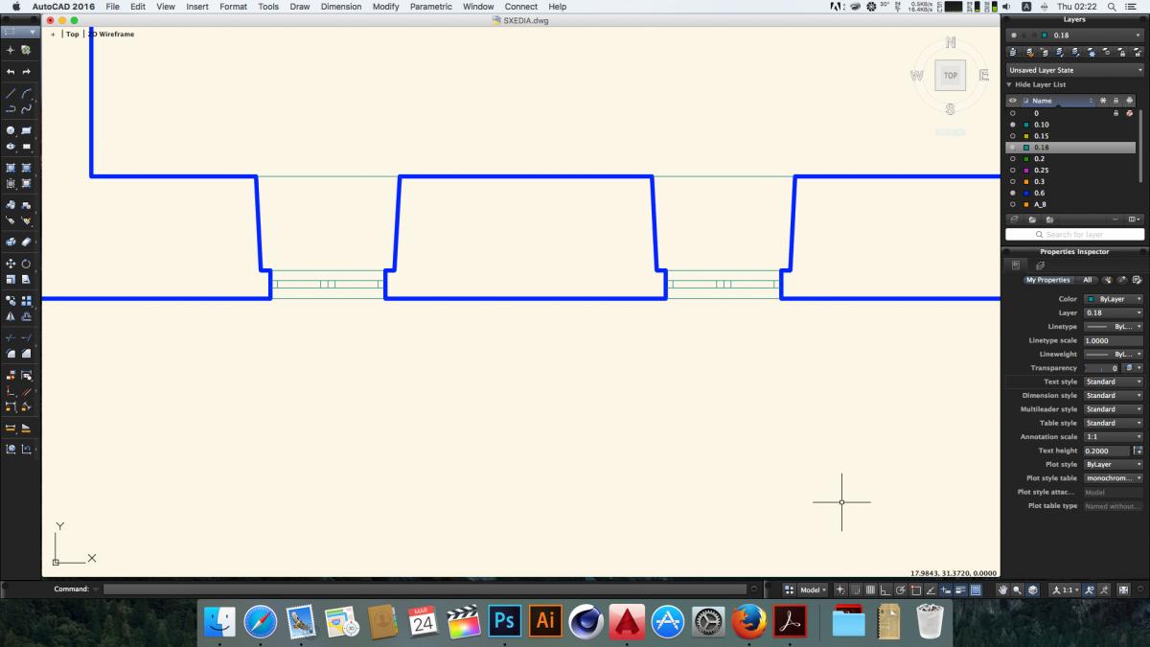The height and width of the screenshot is (647, 1150).
Task: Launch AutoCAD from the Dock
Action: tap(627, 621)
